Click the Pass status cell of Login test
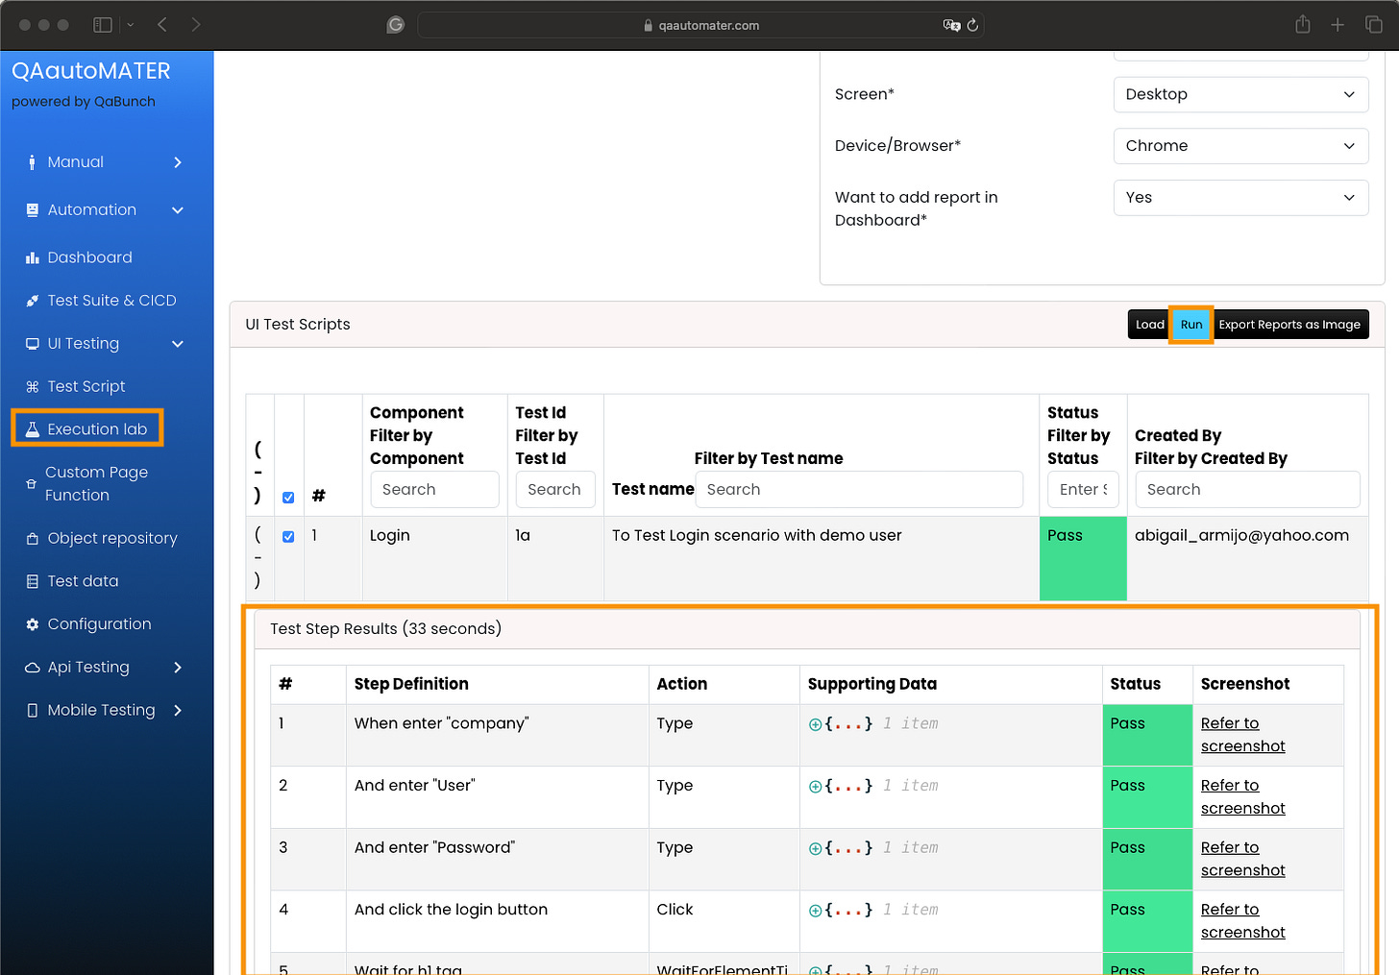Viewport: 1399px width, 975px height. tap(1083, 559)
